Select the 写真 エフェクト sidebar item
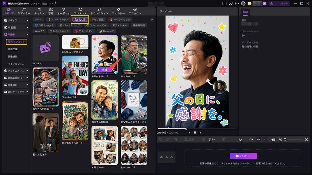 (16, 42)
